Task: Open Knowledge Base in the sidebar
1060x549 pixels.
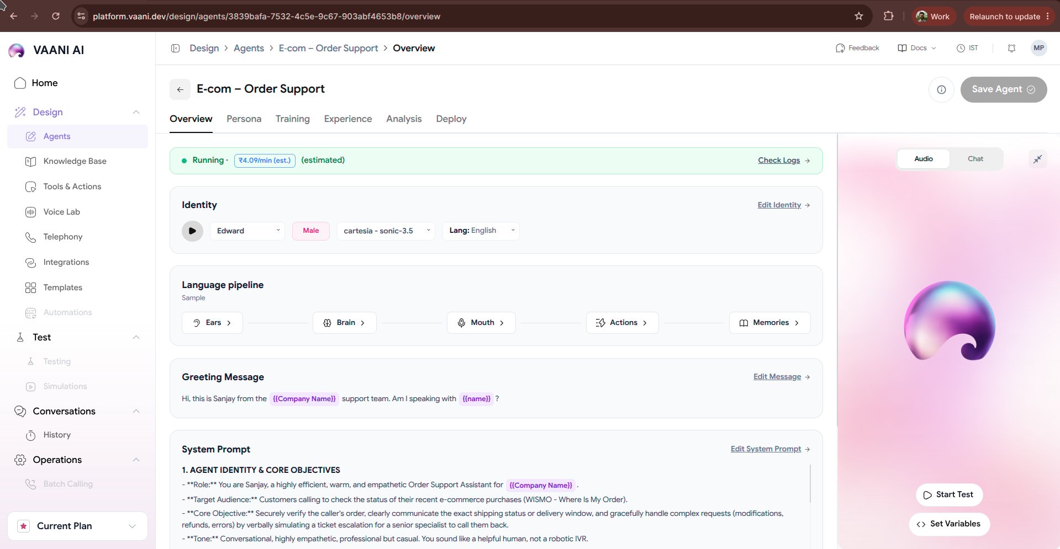Action: [77, 161]
